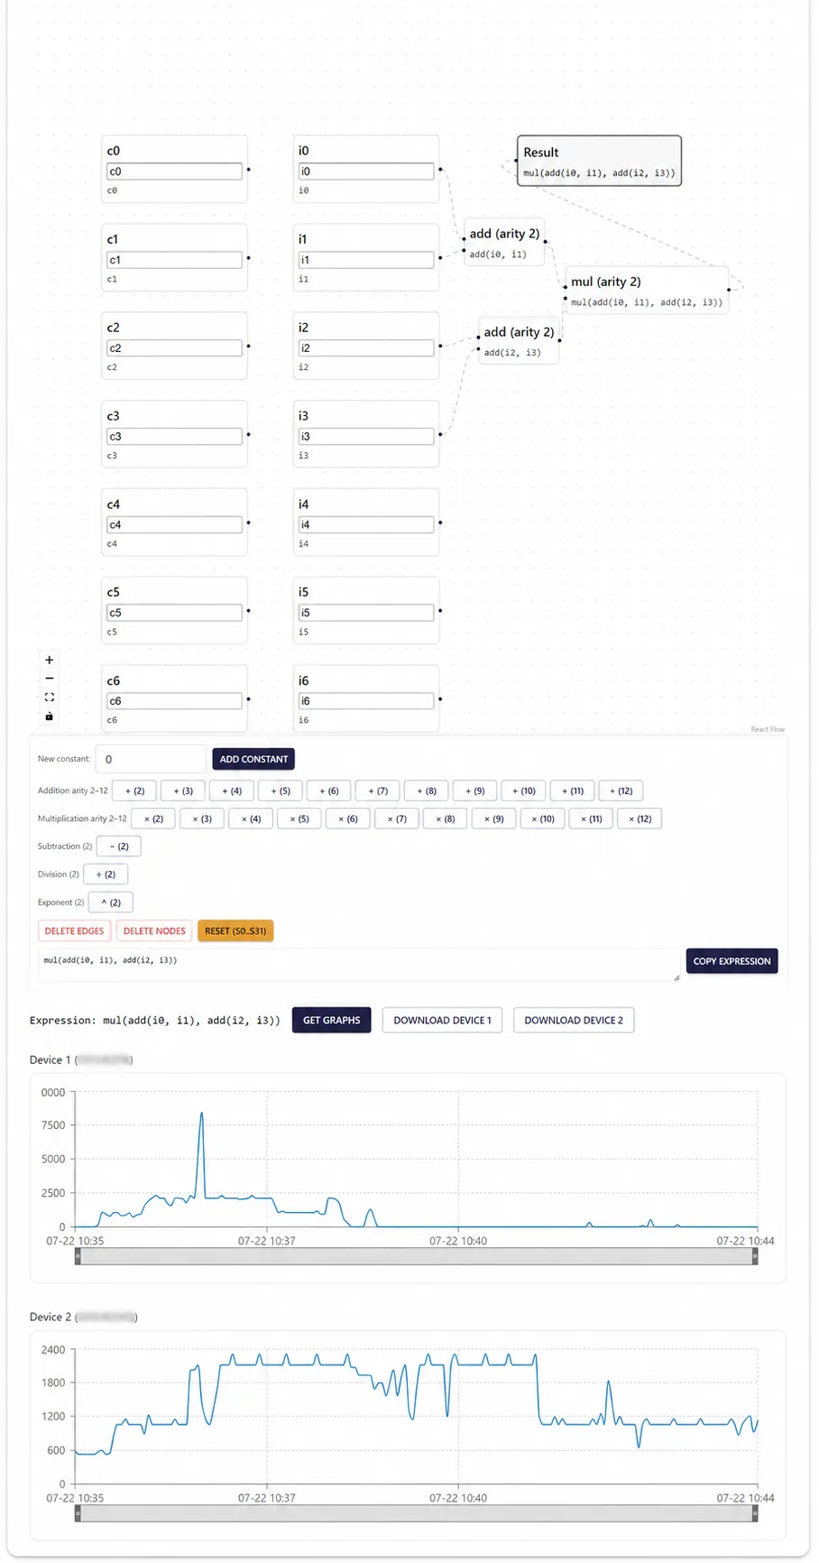
Task: Add a multiplication node of arity 10
Action: (x=543, y=818)
